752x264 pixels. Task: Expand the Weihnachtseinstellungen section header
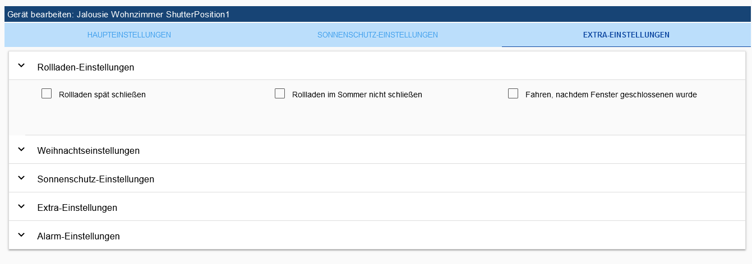pos(377,150)
